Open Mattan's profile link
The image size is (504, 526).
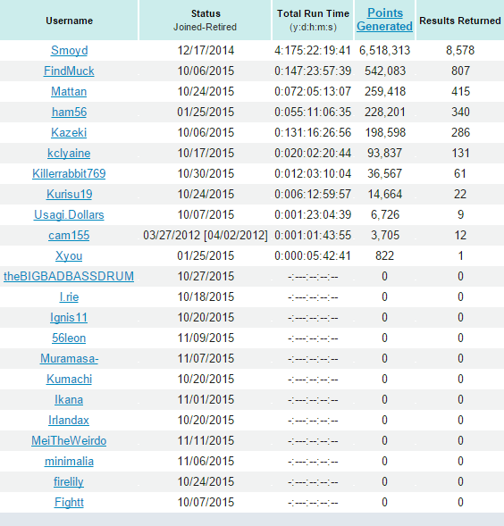click(69, 92)
